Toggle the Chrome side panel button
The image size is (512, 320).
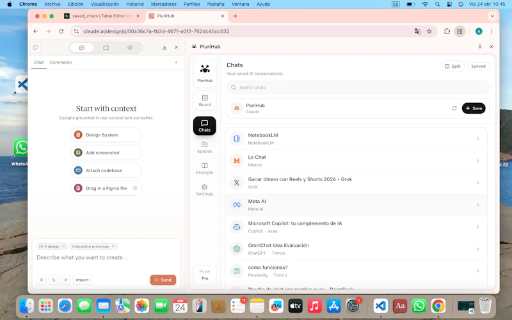pyautogui.click(x=460, y=31)
